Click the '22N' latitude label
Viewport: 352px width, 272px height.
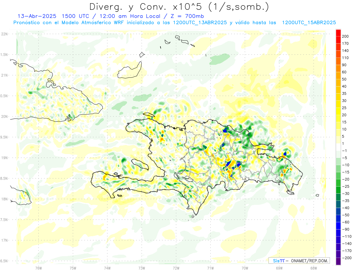tap(4, 34)
